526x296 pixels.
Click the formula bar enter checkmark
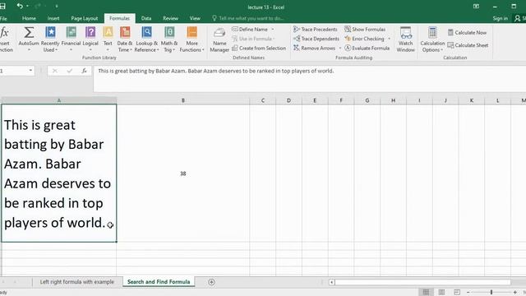(69, 71)
